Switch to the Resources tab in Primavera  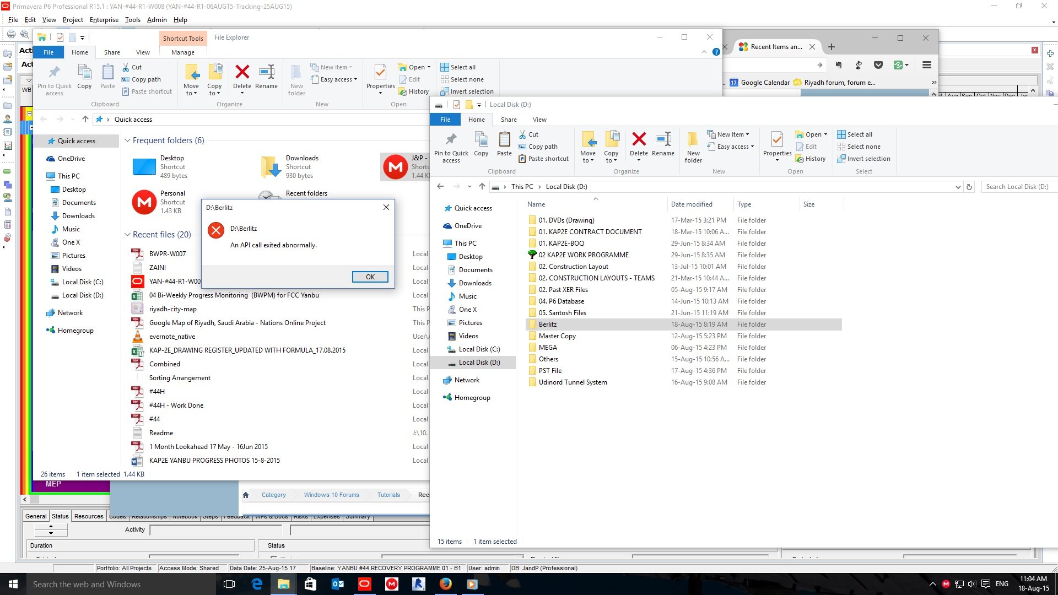(x=89, y=516)
